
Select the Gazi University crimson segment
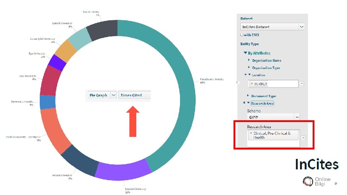point(50,81)
